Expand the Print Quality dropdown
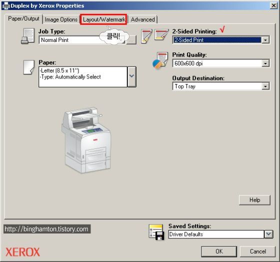 tap(265, 63)
